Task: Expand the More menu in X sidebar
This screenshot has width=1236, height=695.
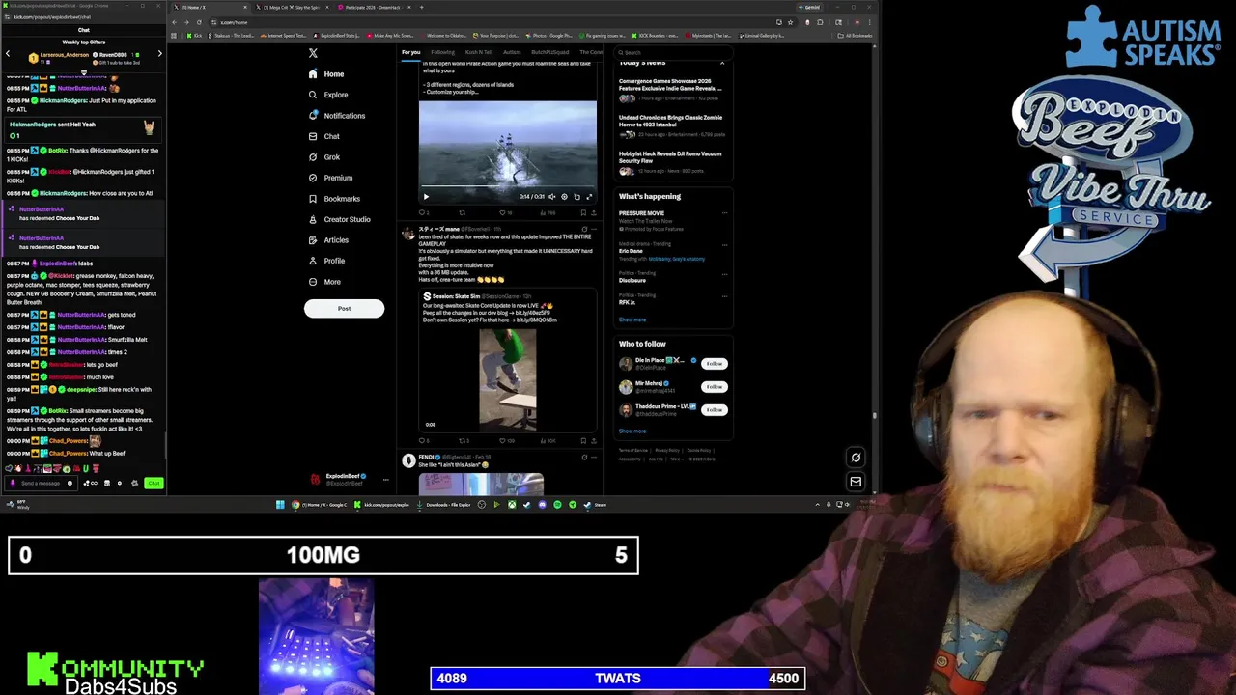Action: (x=324, y=282)
